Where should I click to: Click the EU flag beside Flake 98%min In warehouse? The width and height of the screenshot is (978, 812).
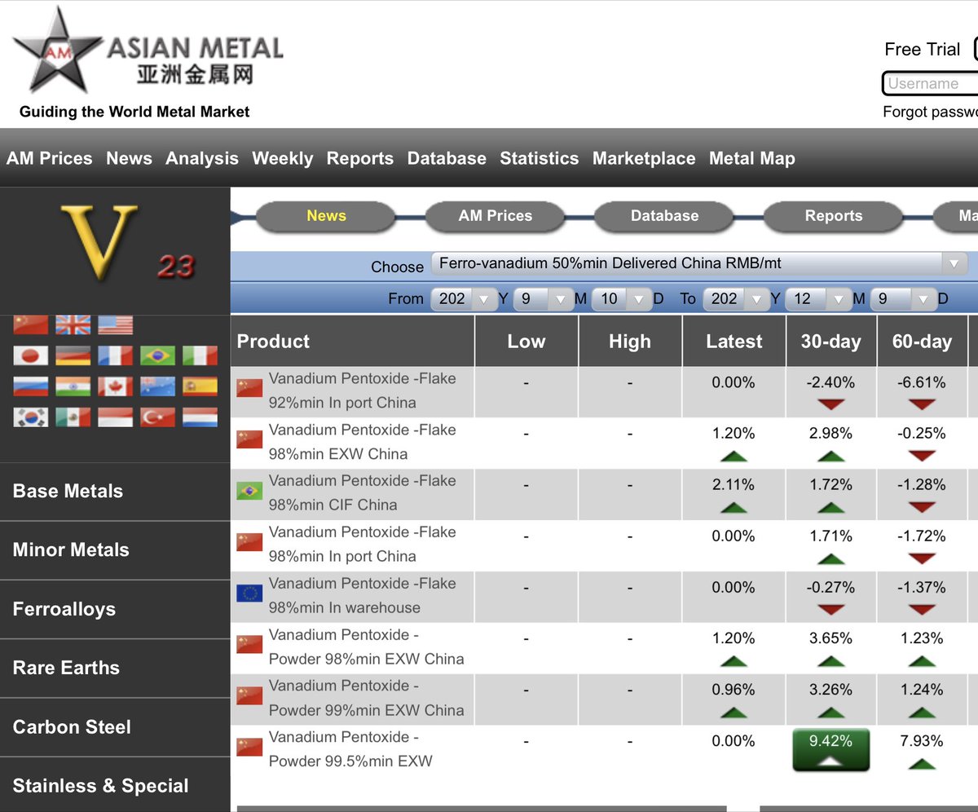pos(249,594)
